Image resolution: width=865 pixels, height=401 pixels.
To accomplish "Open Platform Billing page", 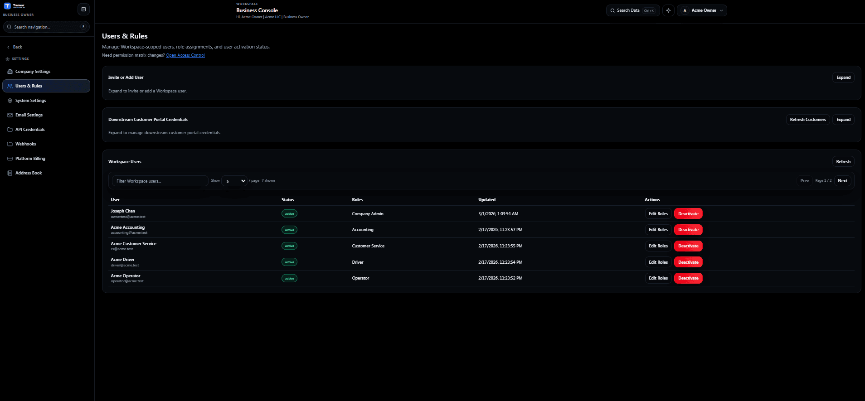I will pos(46,159).
